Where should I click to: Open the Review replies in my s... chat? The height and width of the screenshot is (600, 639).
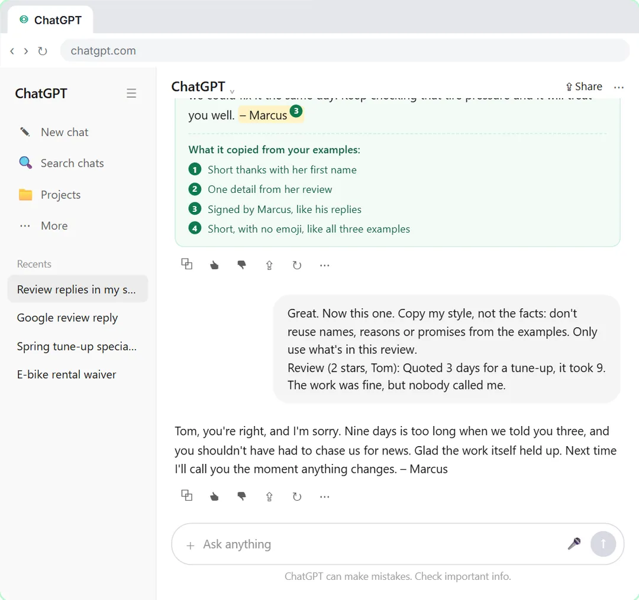(x=78, y=289)
